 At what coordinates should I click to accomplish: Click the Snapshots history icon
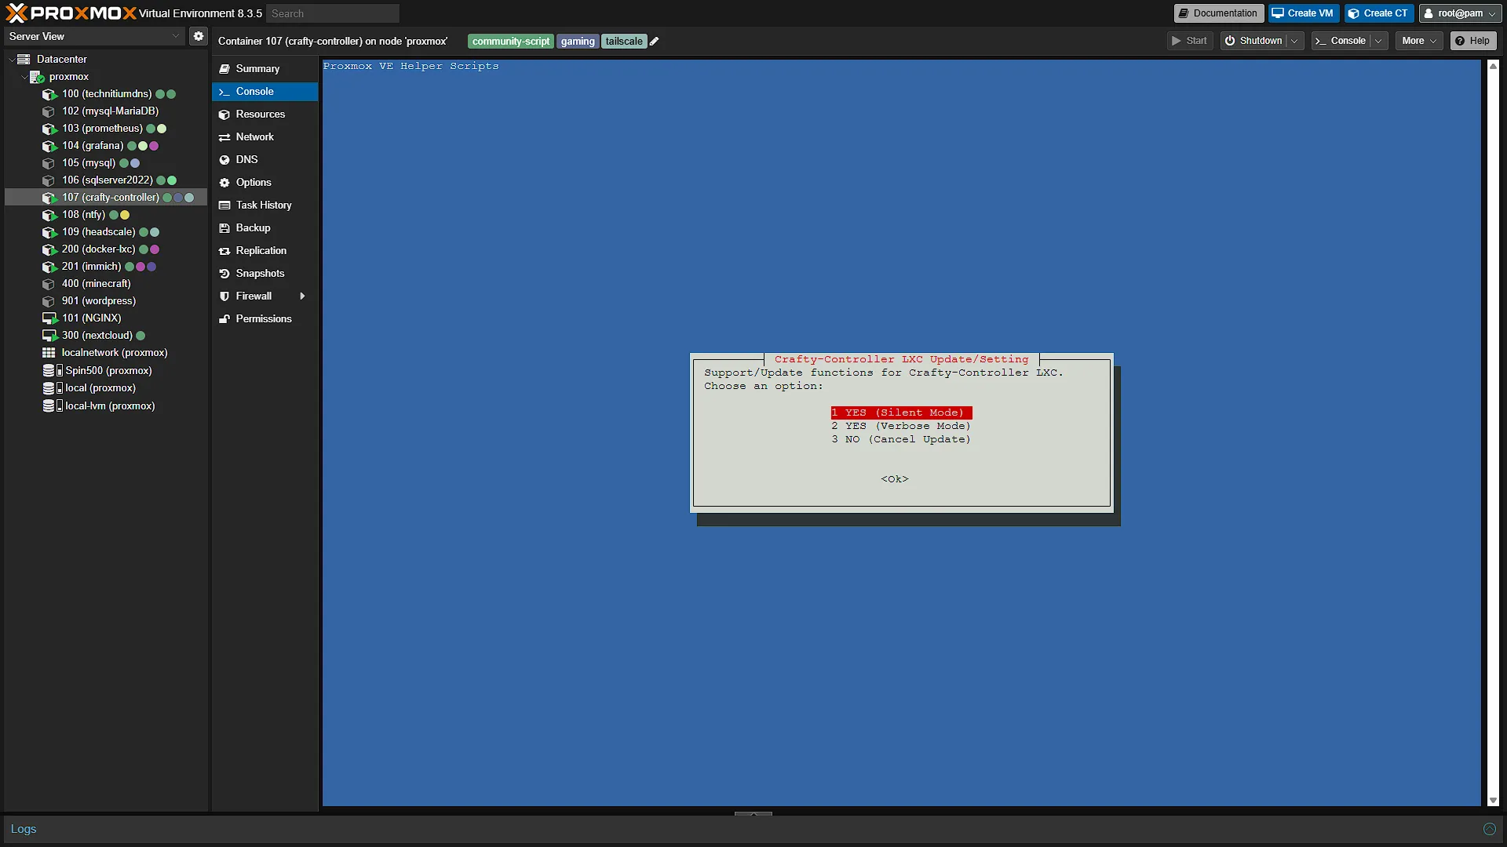pyautogui.click(x=224, y=274)
